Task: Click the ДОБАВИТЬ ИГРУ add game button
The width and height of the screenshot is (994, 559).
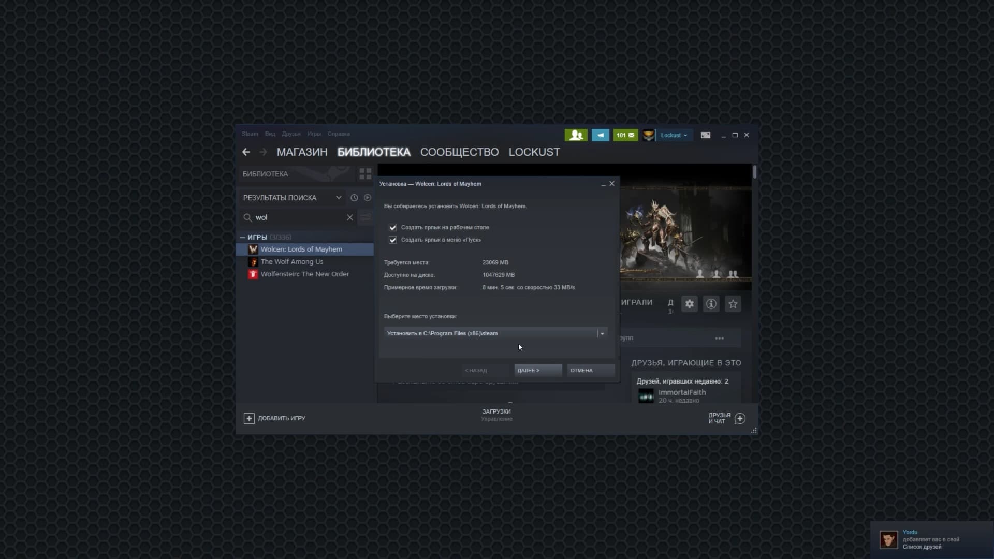Action: click(x=275, y=418)
